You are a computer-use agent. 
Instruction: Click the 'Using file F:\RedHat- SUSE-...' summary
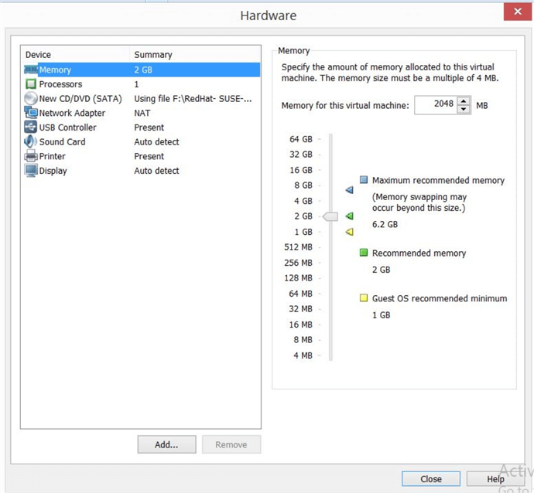point(193,99)
